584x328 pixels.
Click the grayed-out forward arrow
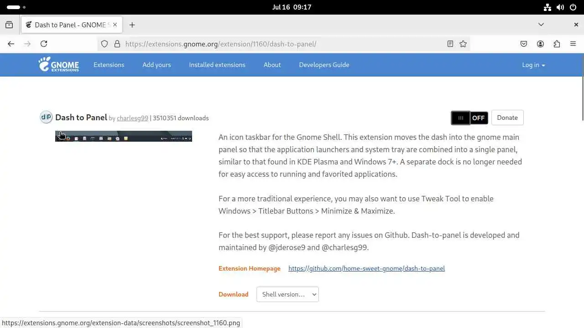pos(27,44)
